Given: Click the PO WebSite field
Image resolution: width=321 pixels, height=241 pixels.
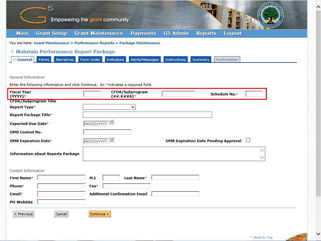Looking at the screenshot, I should point(61,202).
